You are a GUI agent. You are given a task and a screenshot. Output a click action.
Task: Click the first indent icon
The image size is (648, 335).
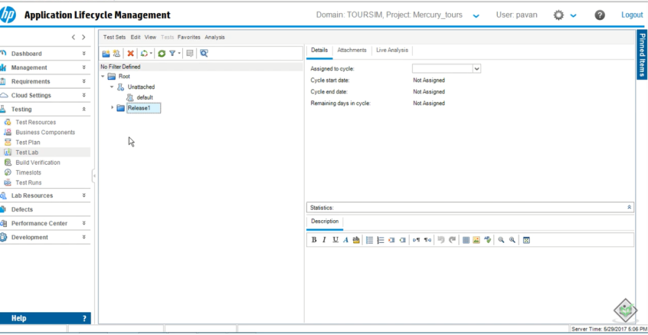(x=392, y=240)
